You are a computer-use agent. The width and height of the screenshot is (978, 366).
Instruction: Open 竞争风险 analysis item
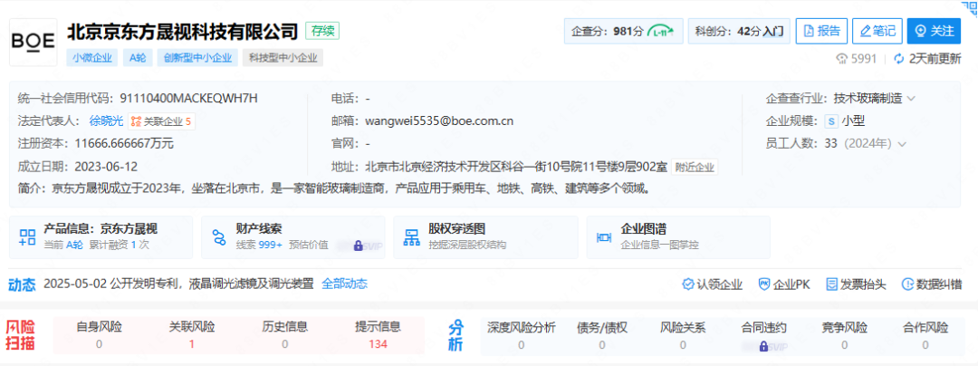[x=845, y=335]
